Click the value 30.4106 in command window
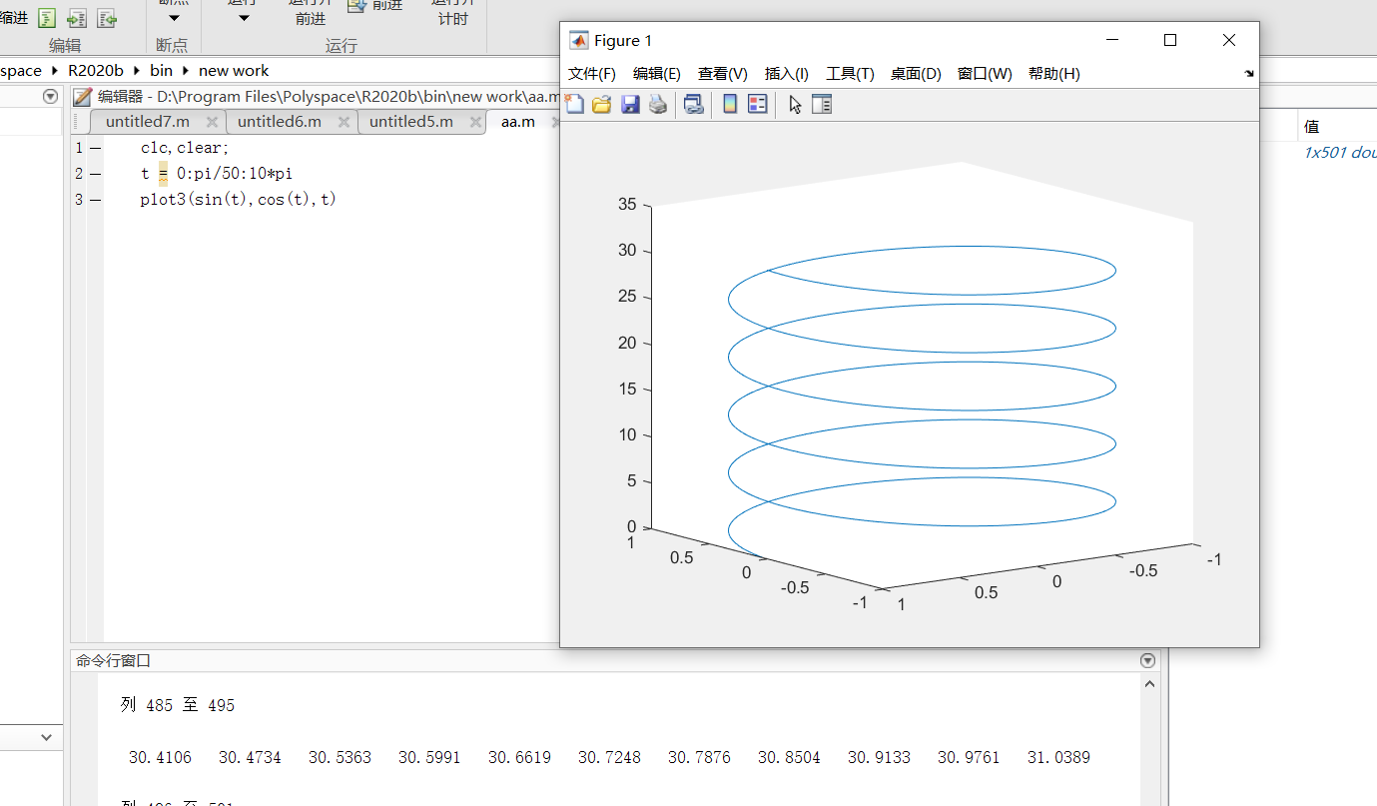The image size is (1377, 806). pyautogui.click(x=160, y=758)
